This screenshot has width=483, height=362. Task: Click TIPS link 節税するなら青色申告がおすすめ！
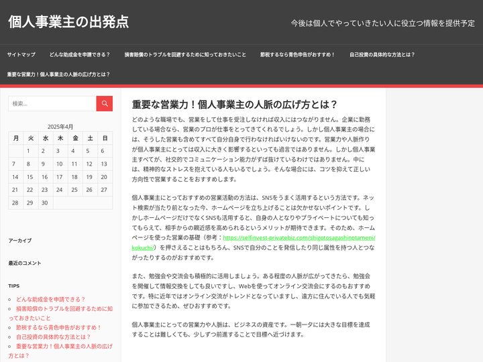click(x=58, y=328)
